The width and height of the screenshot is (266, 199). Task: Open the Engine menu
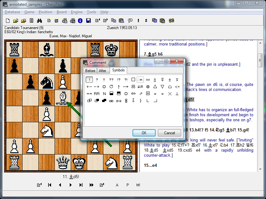[77, 12]
